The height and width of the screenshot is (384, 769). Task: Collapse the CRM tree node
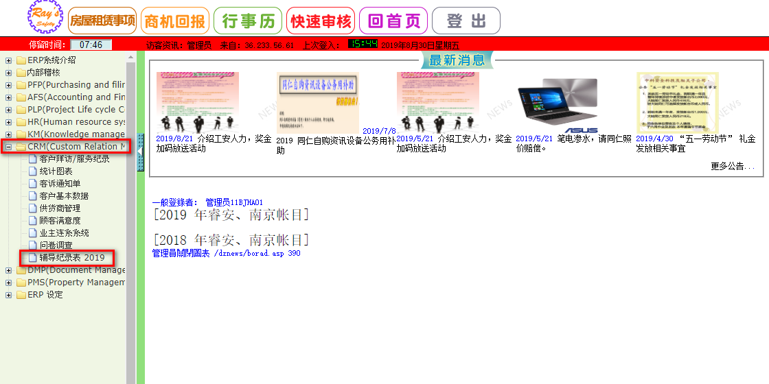(9, 147)
